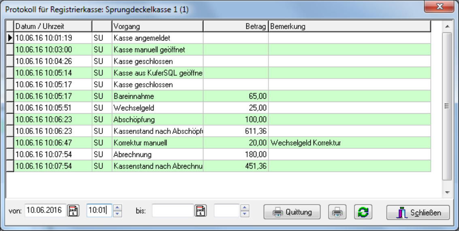This screenshot has width=459, height=231.
Task: Open the calendar picker beside the 'bis' date
Action: [201, 210]
